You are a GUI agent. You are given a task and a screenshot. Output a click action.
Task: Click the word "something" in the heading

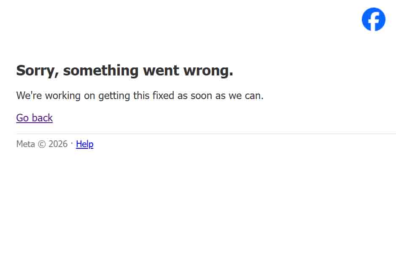coord(101,71)
